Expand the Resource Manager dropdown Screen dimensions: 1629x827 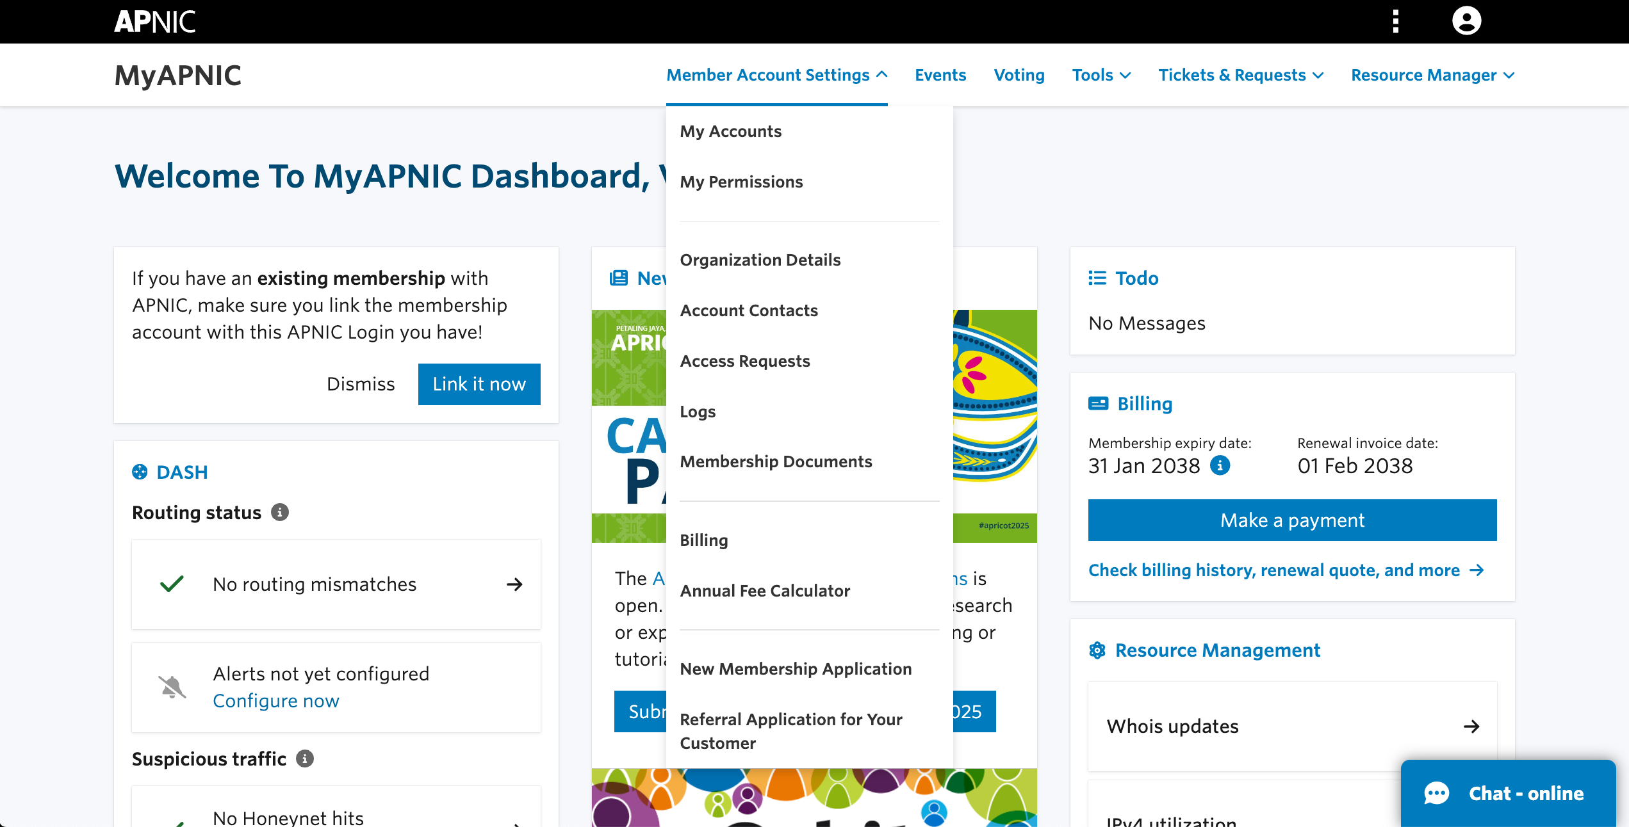point(1432,75)
